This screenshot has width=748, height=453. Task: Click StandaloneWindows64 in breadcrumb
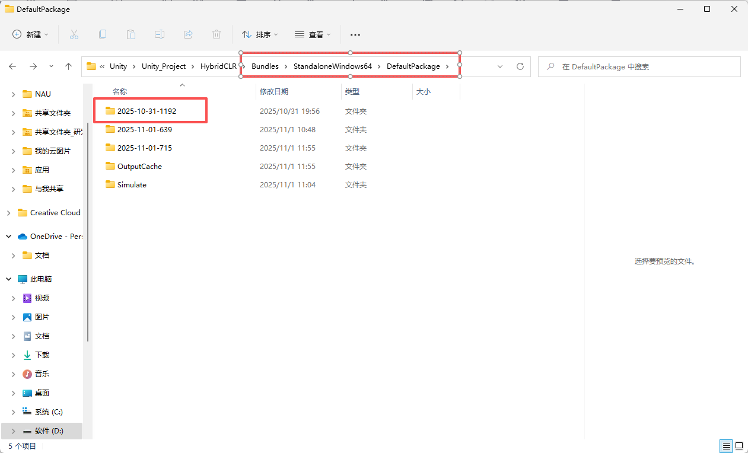pyautogui.click(x=333, y=66)
